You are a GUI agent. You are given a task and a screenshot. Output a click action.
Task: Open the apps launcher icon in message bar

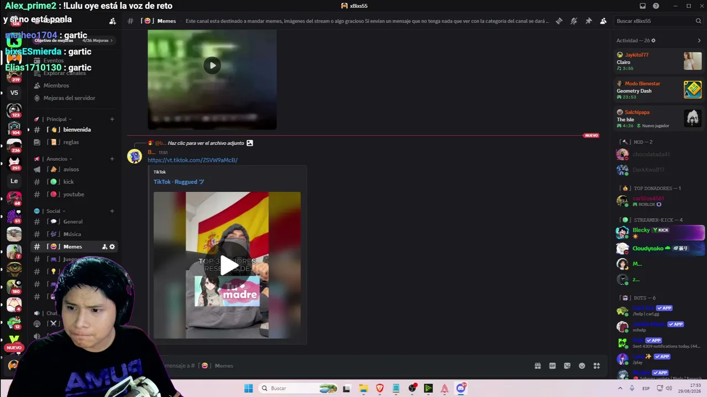click(597, 366)
